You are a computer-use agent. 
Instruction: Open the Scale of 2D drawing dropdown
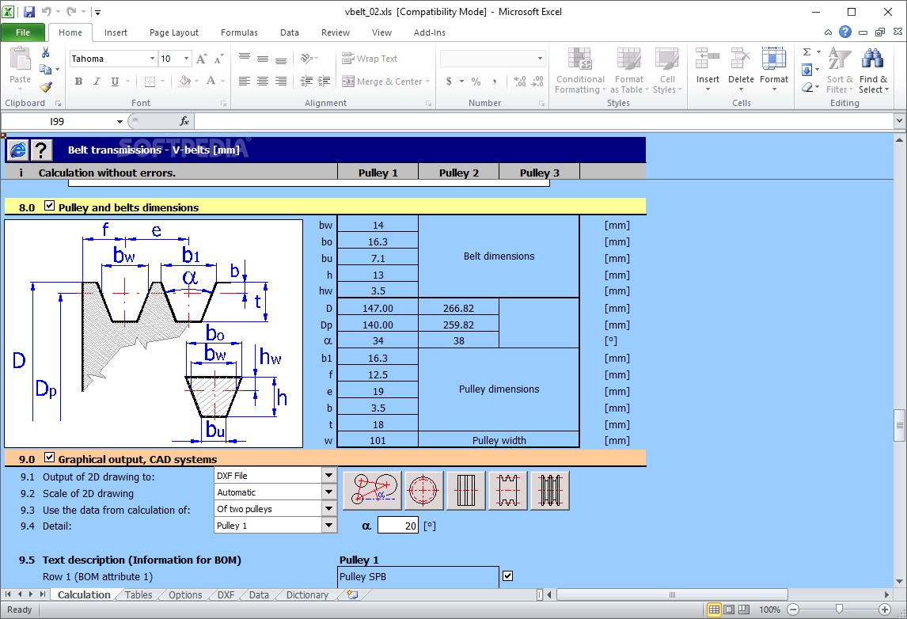(x=328, y=492)
